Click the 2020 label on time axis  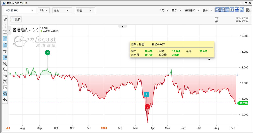[104, 128]
